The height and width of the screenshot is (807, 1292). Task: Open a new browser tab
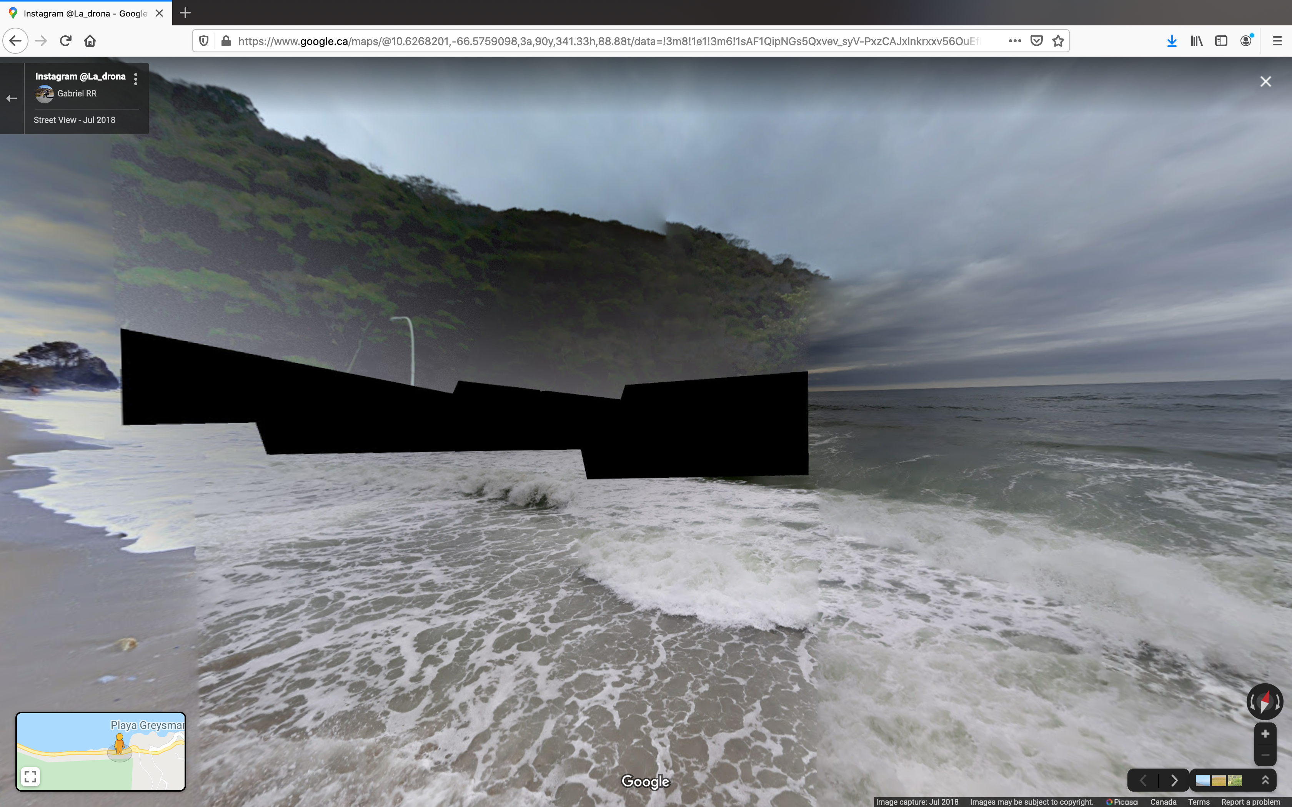click(185, 13)
